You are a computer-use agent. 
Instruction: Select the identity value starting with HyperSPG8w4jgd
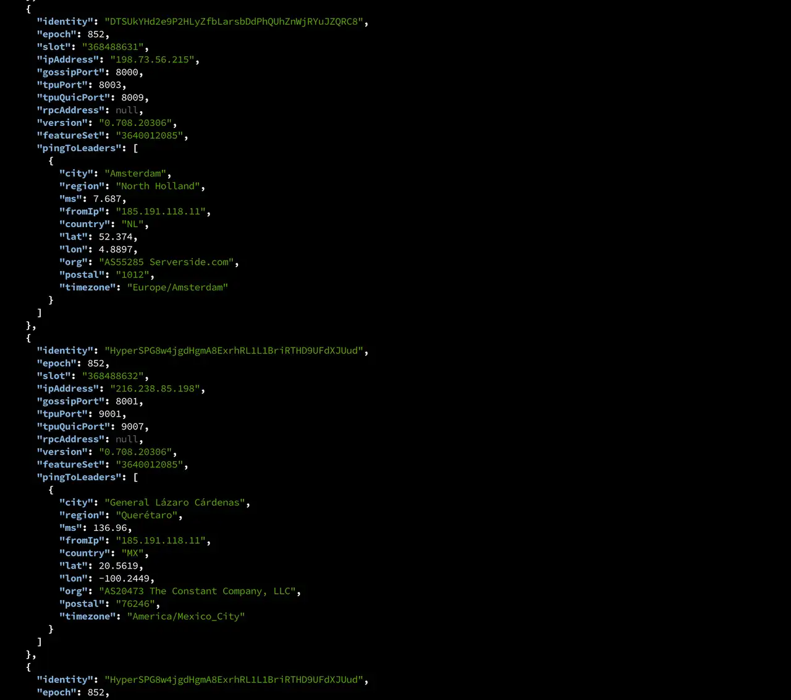[x=234, y=350]
